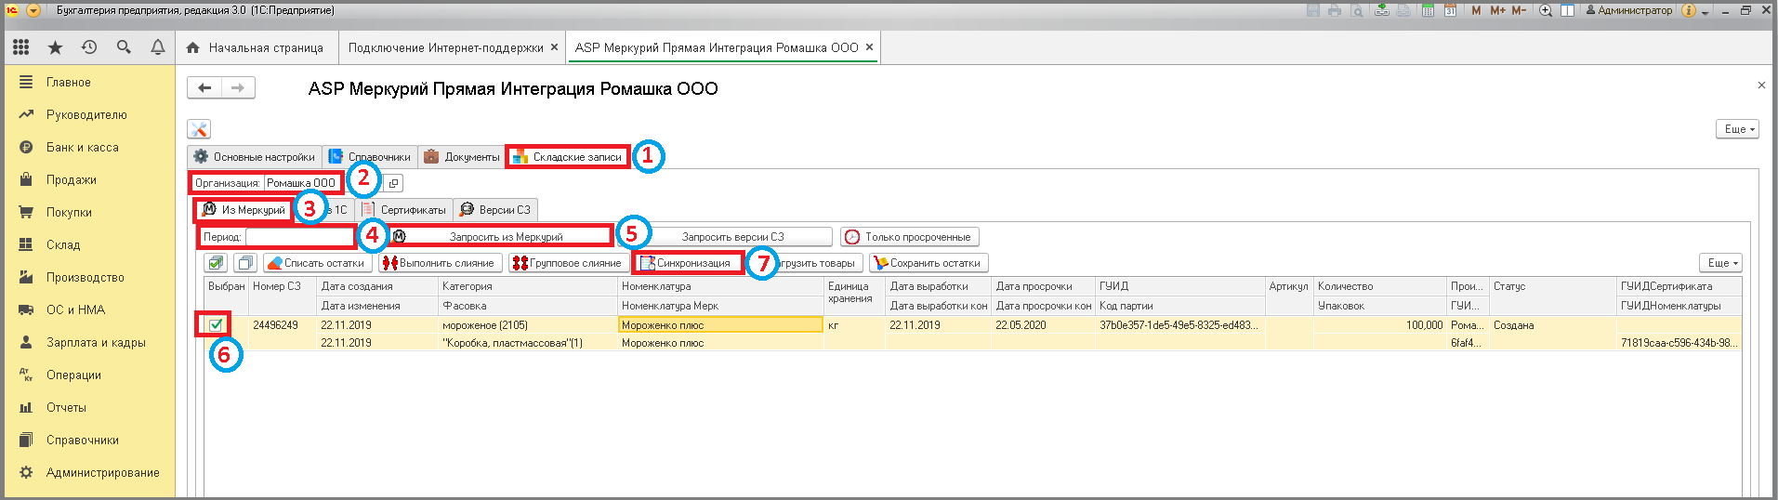Image resolution: width=1778 pixels, height=500 pixels.
Task: Click the M memory button
Action: (x=1476, y=10)
